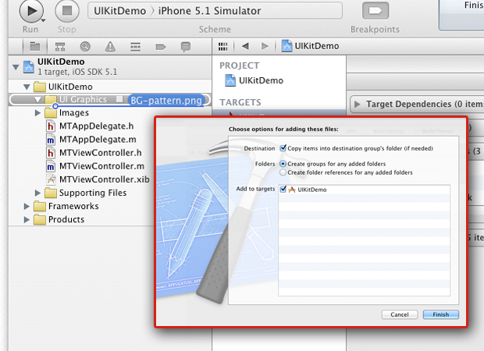The width and height of the screenshot is (484, 351).
Task: Select Supporting Files group label
Action: [93, 193]
